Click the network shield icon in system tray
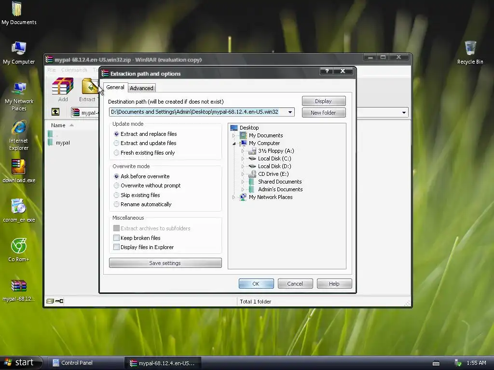This screenshot has height=370, width=494. click(458, 363)
